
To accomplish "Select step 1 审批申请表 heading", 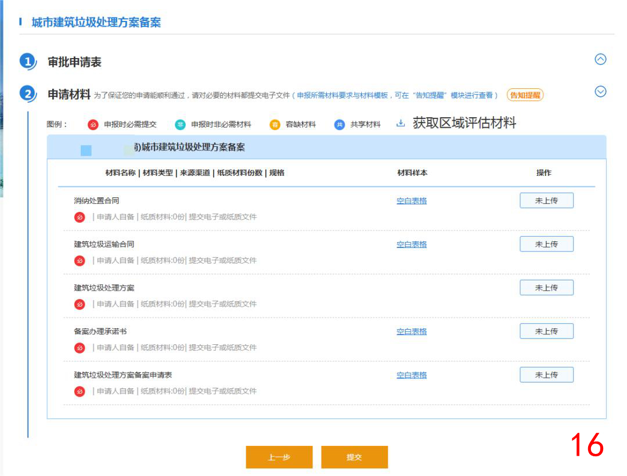I will (74, 62).
